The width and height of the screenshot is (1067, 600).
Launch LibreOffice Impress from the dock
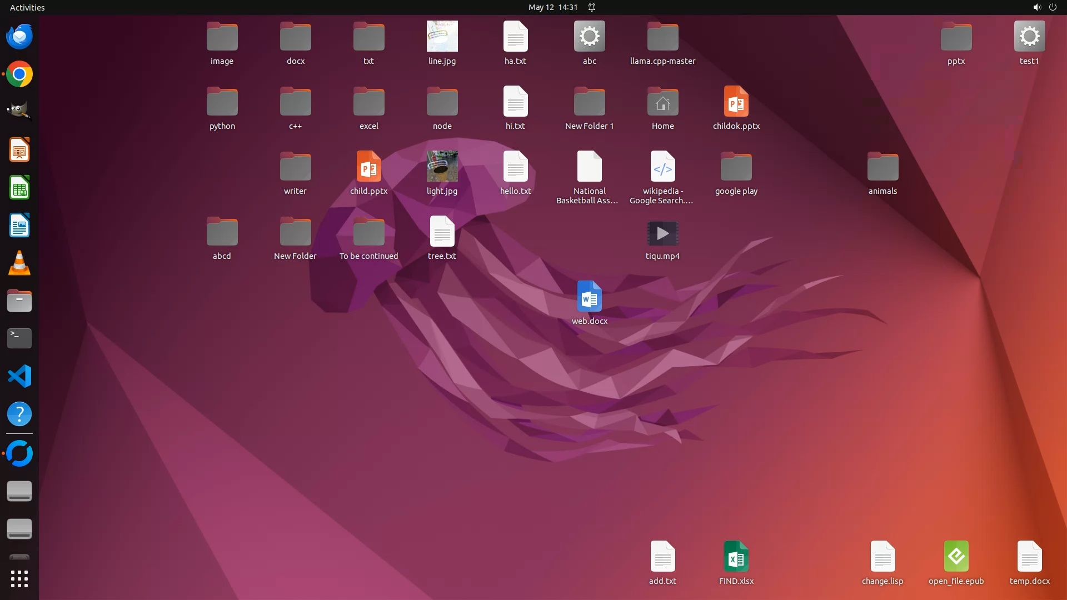pyautogui.click(x=19, y=150)
